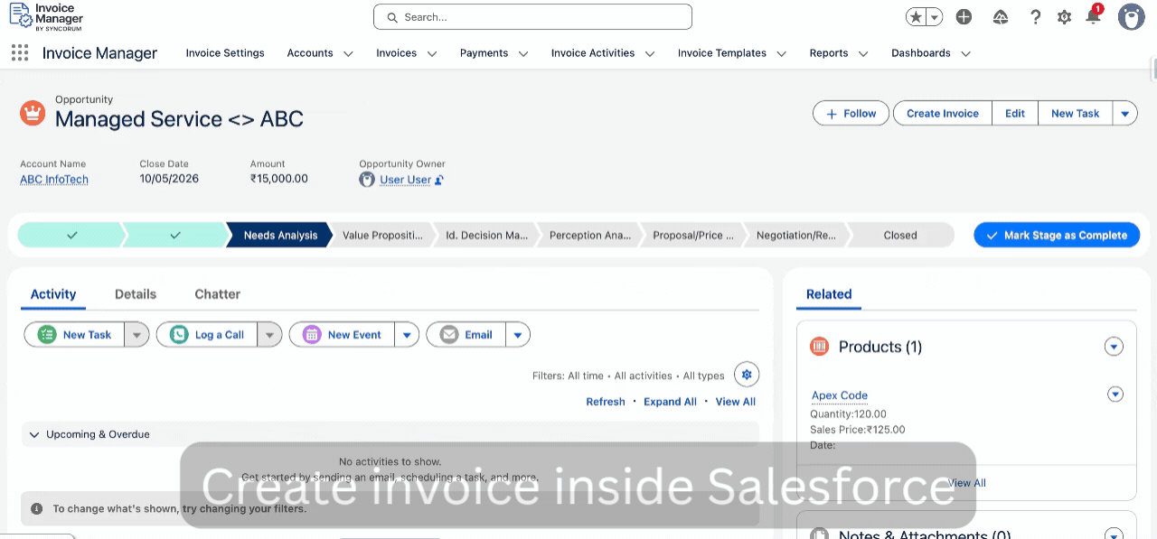The width and height of the screenshot is (1157, 539).
Task: Open the Apex Code product link
Action: pyautogui.click(x=840, y=395)
